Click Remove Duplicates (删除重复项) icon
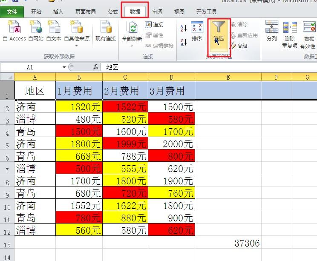Screen dimensions: 317x261 [290, 34]
